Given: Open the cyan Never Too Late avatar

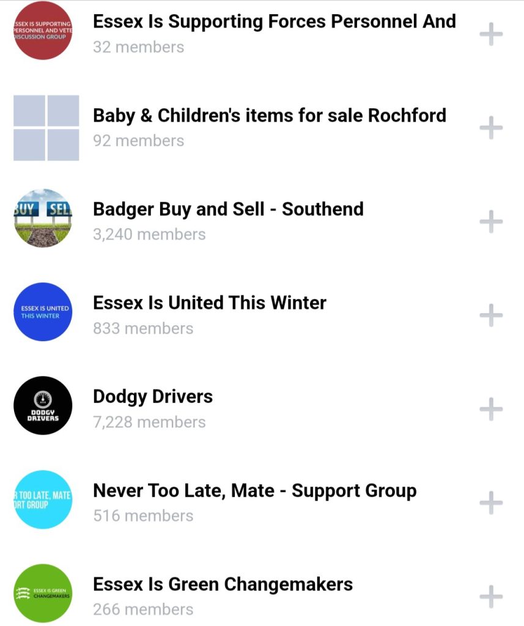Looking at the screenshot, I should 43,499.
